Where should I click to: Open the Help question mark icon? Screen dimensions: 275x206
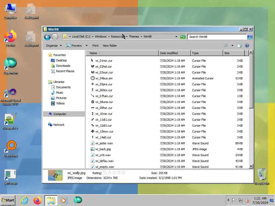(x=247, y=46)
